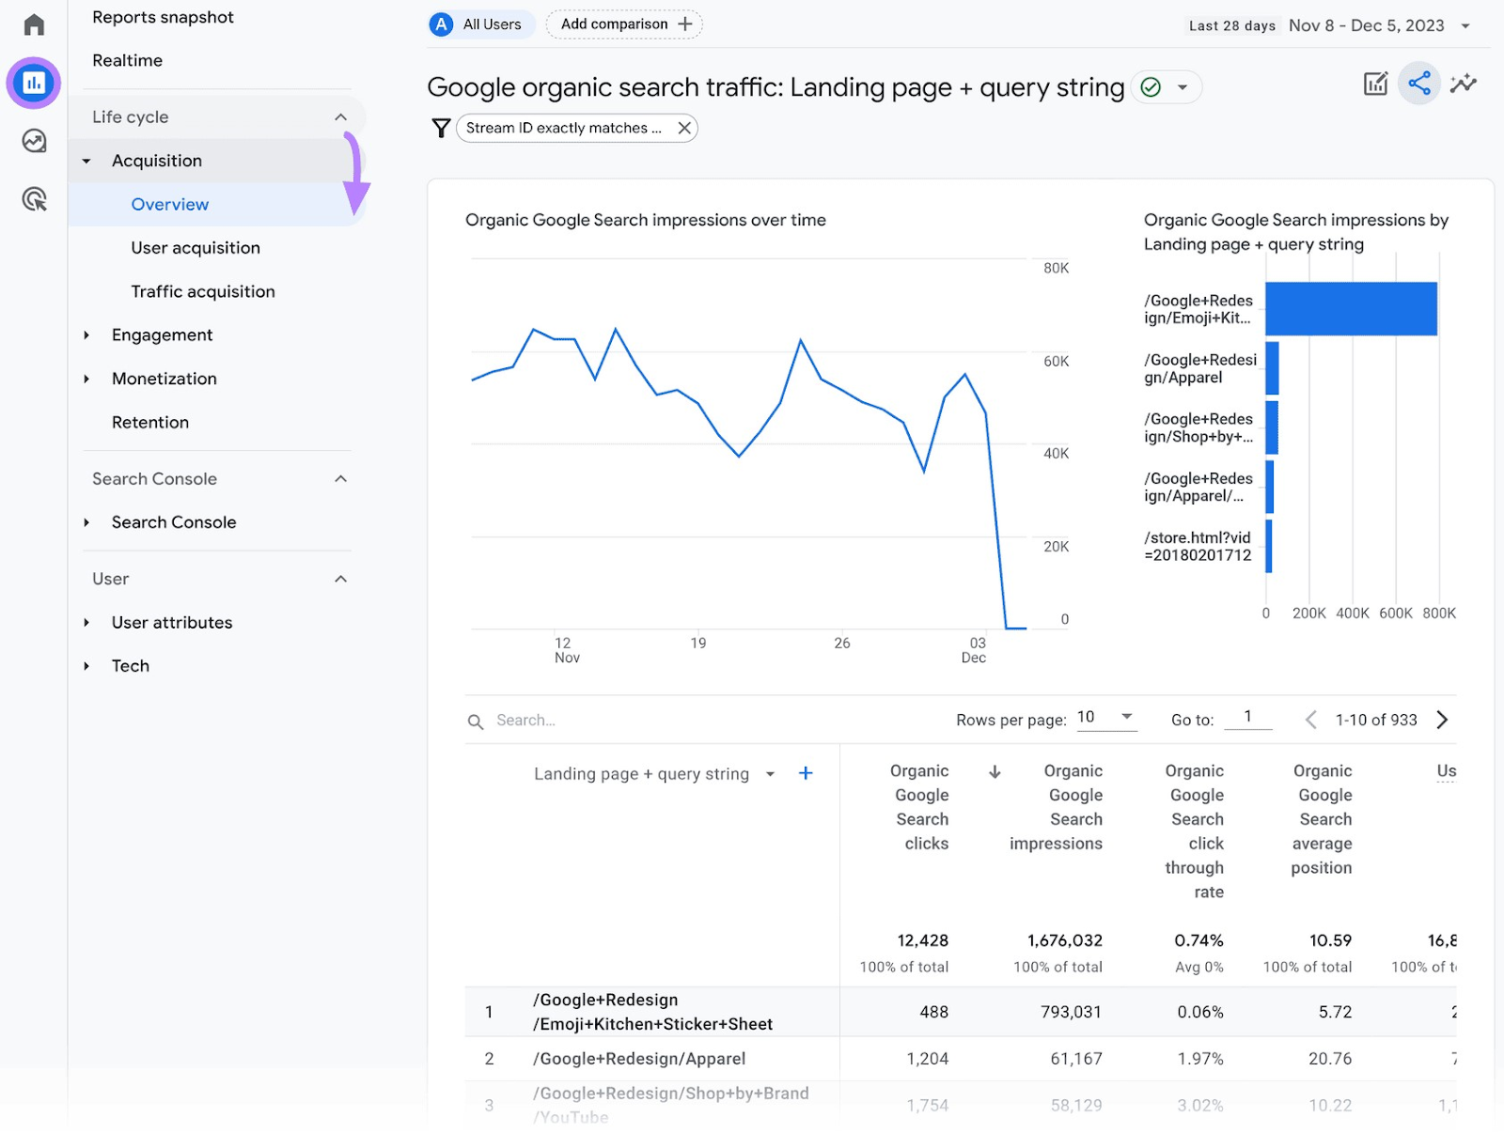Click the click through rate column header
Image resolution: width=1504 pixels, height=1133 pixels.
tap(1194, 831)
